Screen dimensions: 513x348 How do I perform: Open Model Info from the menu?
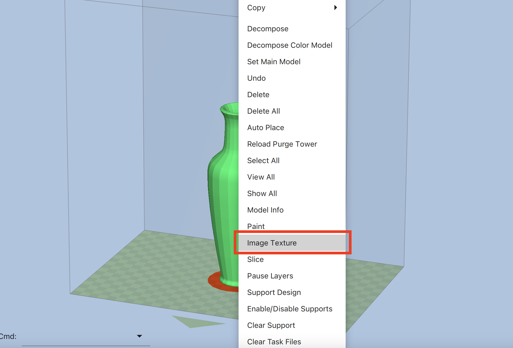[292, 210]
